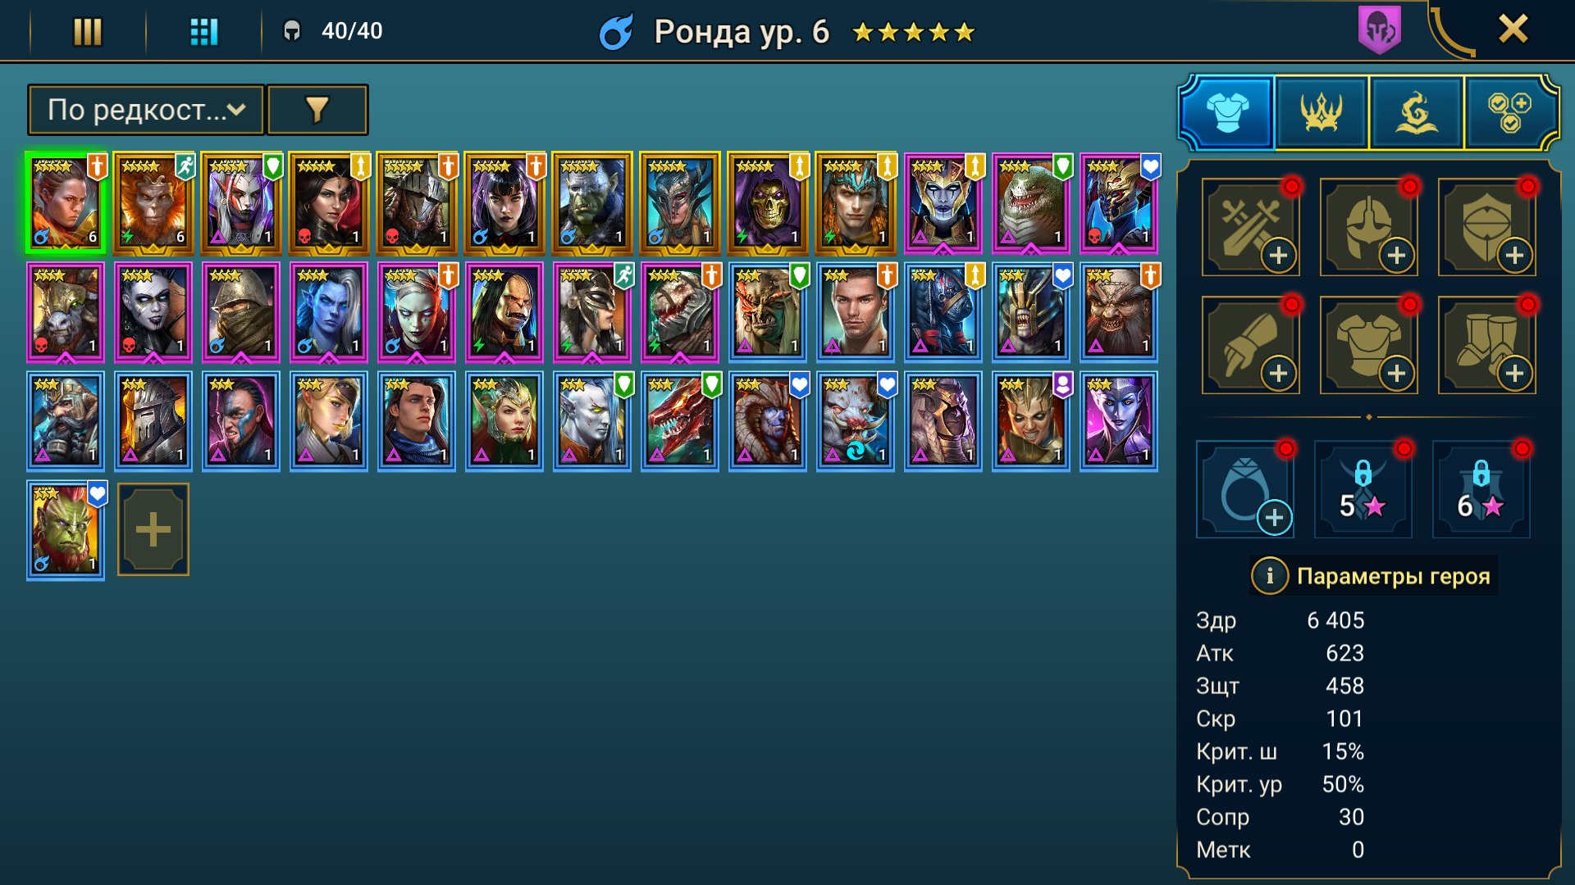The width and height of the screenshot is (1575, 885).
Task: Add a helmet to the empty helmet slot
Action: tap(1368, 227)
